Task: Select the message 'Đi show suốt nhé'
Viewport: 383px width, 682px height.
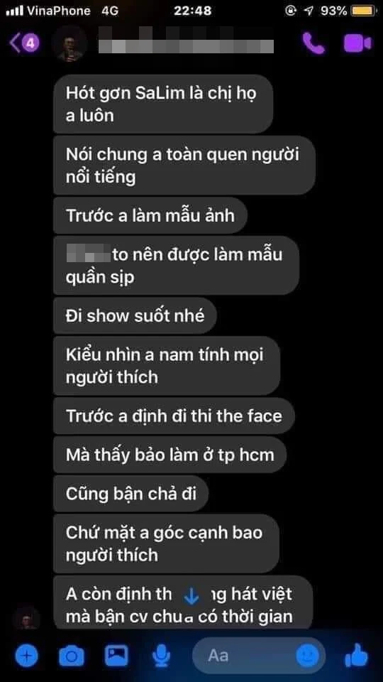Action: 135,315
